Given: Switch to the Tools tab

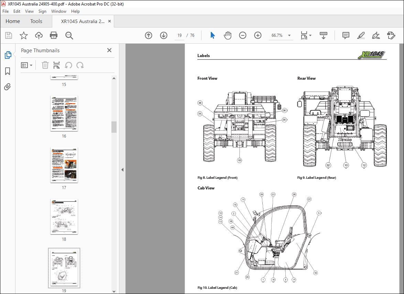Looking at the screenshot, I should click(x=36, y=21).
